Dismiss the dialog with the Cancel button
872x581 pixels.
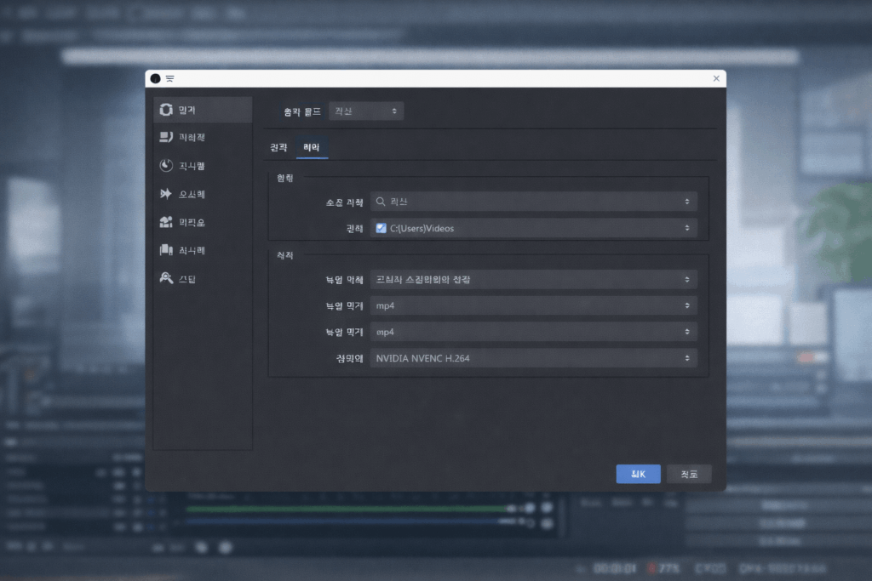click(x=689, y=474)
